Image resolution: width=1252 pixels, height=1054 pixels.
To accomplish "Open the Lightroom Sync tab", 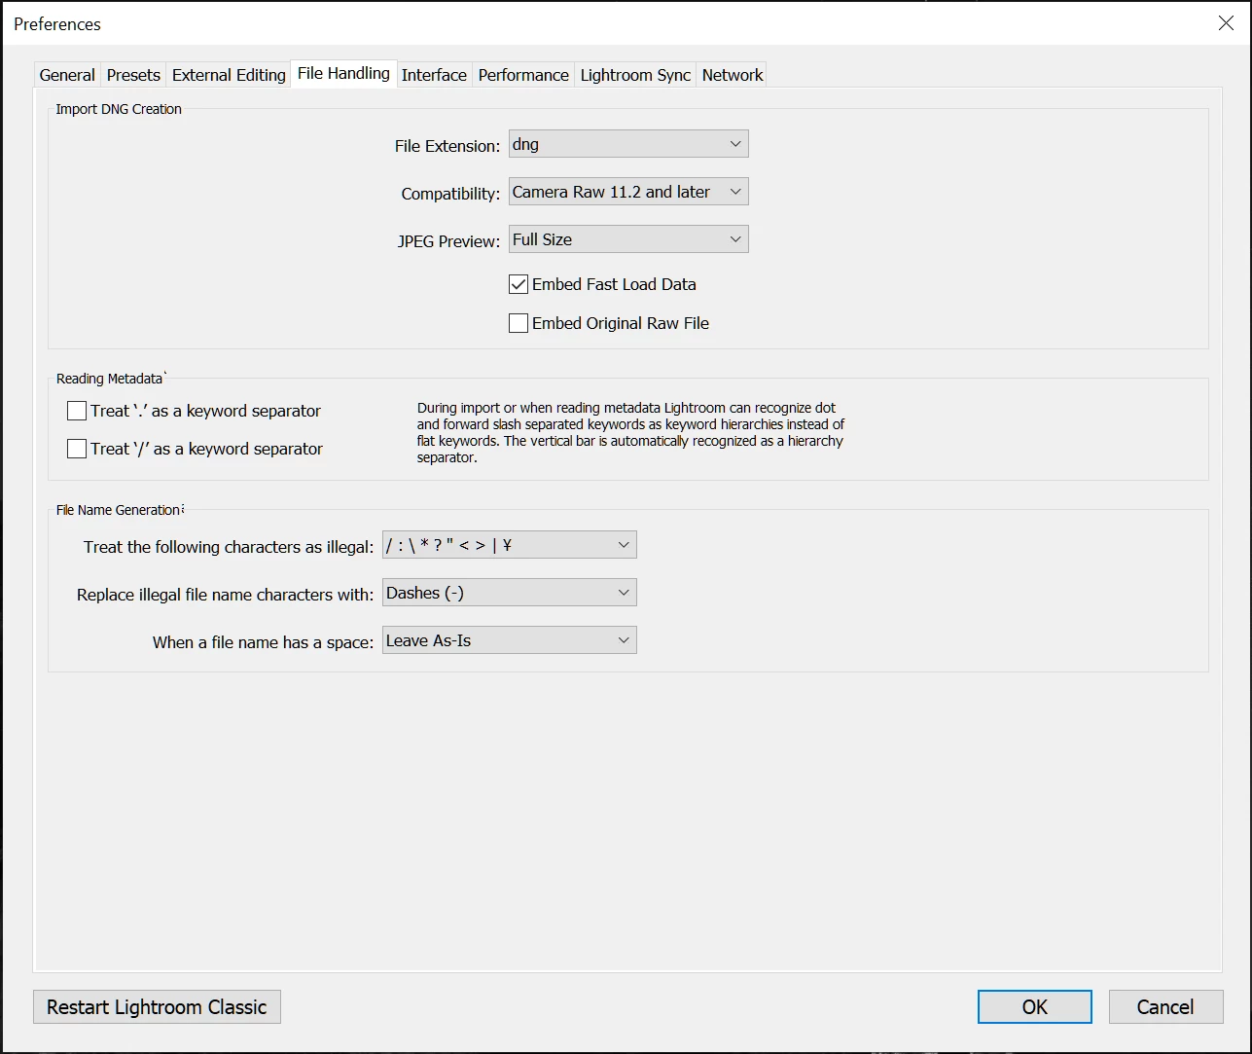I will [635, 75].
